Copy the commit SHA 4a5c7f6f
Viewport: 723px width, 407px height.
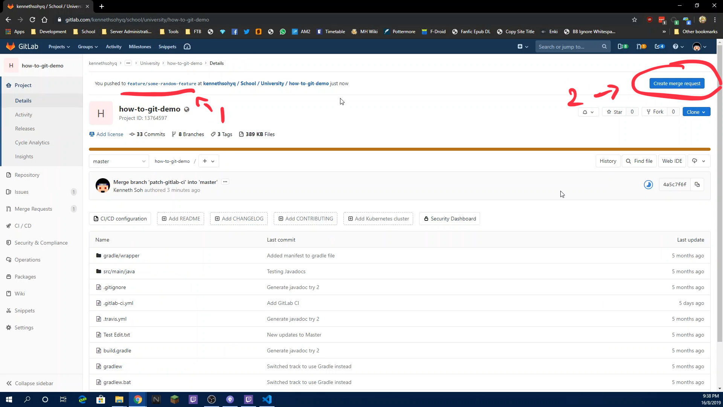tap(697, 184)
